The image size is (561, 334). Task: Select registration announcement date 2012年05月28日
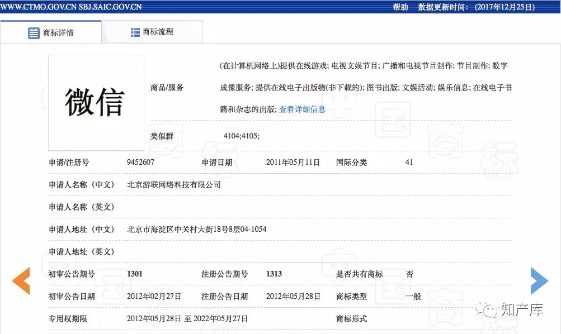pos(293,297)
